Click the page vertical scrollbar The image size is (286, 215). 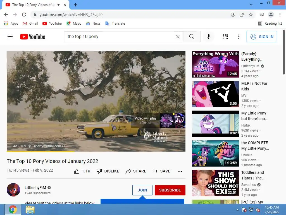[284, 52]
